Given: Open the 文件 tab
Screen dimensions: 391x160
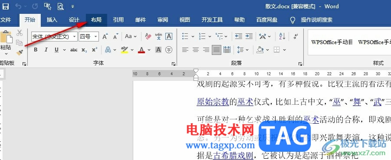Looking at the screenshot, I should [6, 20].
